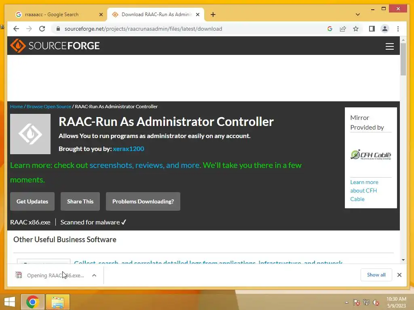Open File Explorer from the taskbar

point(58,302)
